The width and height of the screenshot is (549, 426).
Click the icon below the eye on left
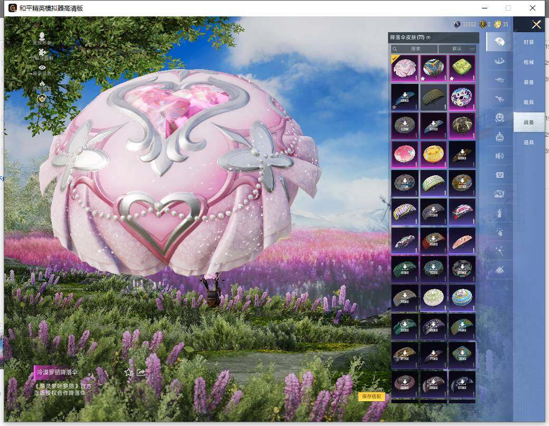coord(42,83)
